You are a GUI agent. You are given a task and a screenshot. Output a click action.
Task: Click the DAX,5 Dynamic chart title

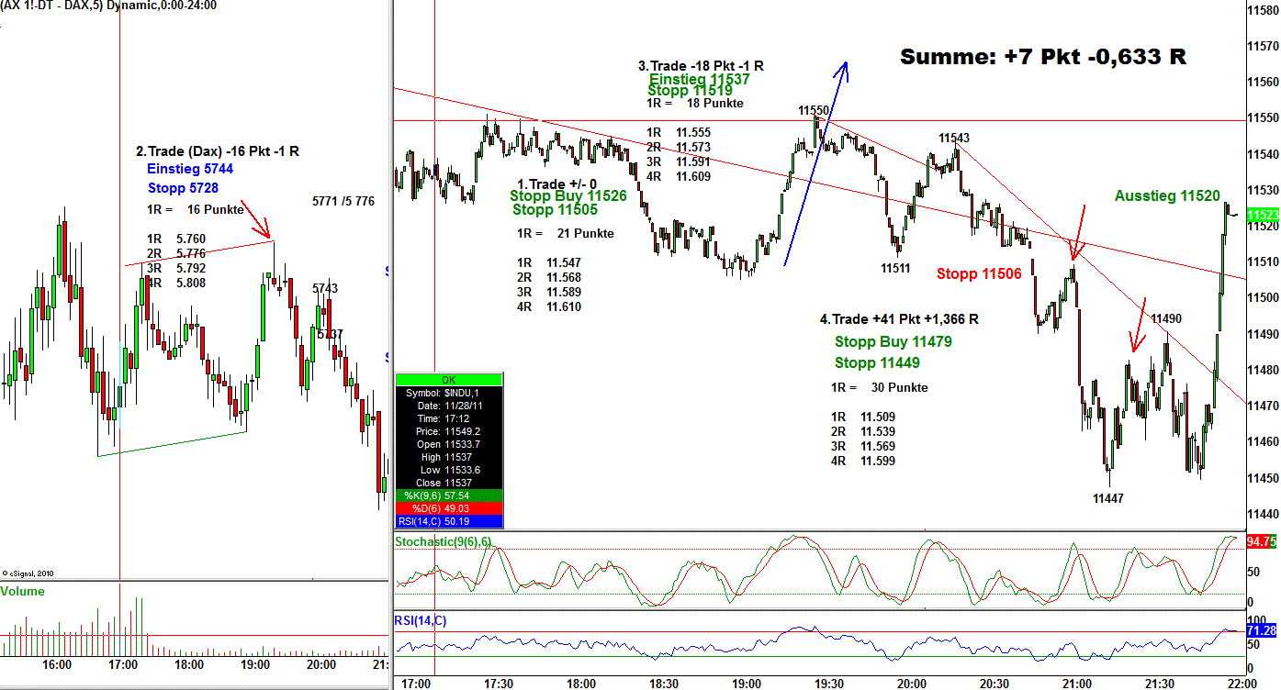[x=108, y=6]
